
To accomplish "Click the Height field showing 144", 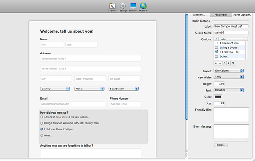I will pyautogui.click(x=219, y=84).
